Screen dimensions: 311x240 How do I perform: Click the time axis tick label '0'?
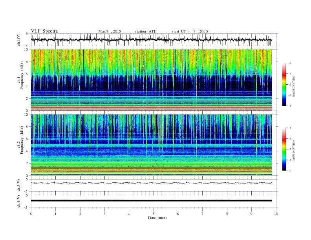click(x=31, y=214)
